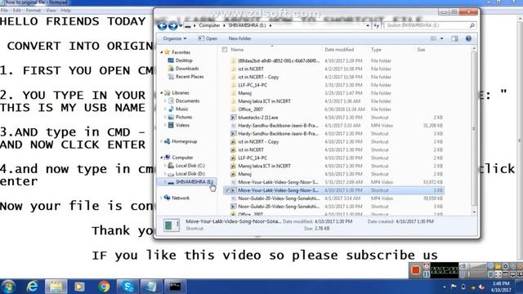
Task: Open Windows Media Player from the taskbar
Action: 80,287
